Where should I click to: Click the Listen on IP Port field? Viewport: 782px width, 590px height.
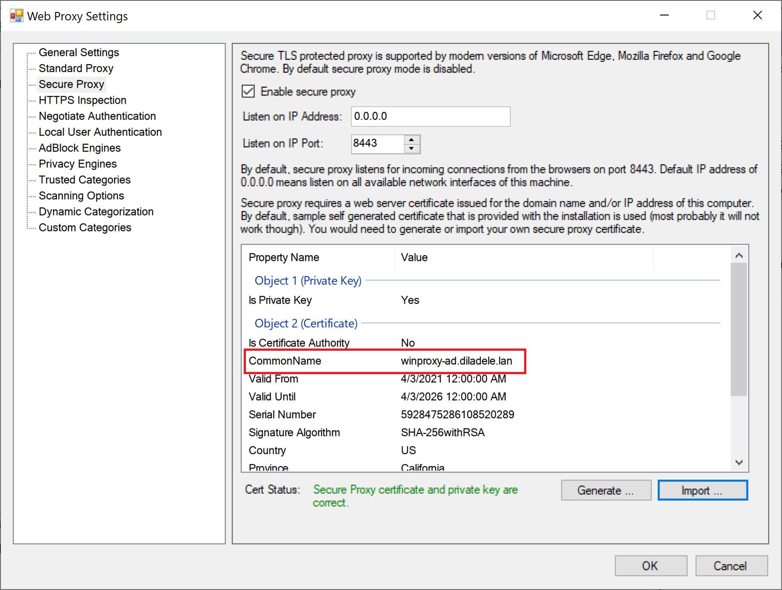[378, 144]
